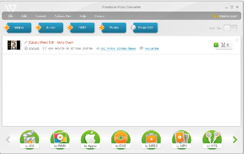The height and width of the screenshot is (154, 244).
Task: Click the subtitle speech bubble icon
Action: [142, 48]
